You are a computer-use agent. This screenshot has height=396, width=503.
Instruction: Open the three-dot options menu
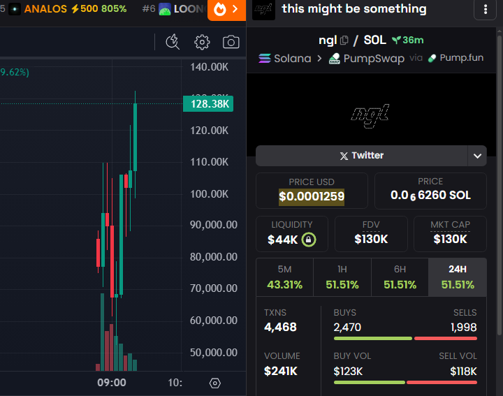486,9
